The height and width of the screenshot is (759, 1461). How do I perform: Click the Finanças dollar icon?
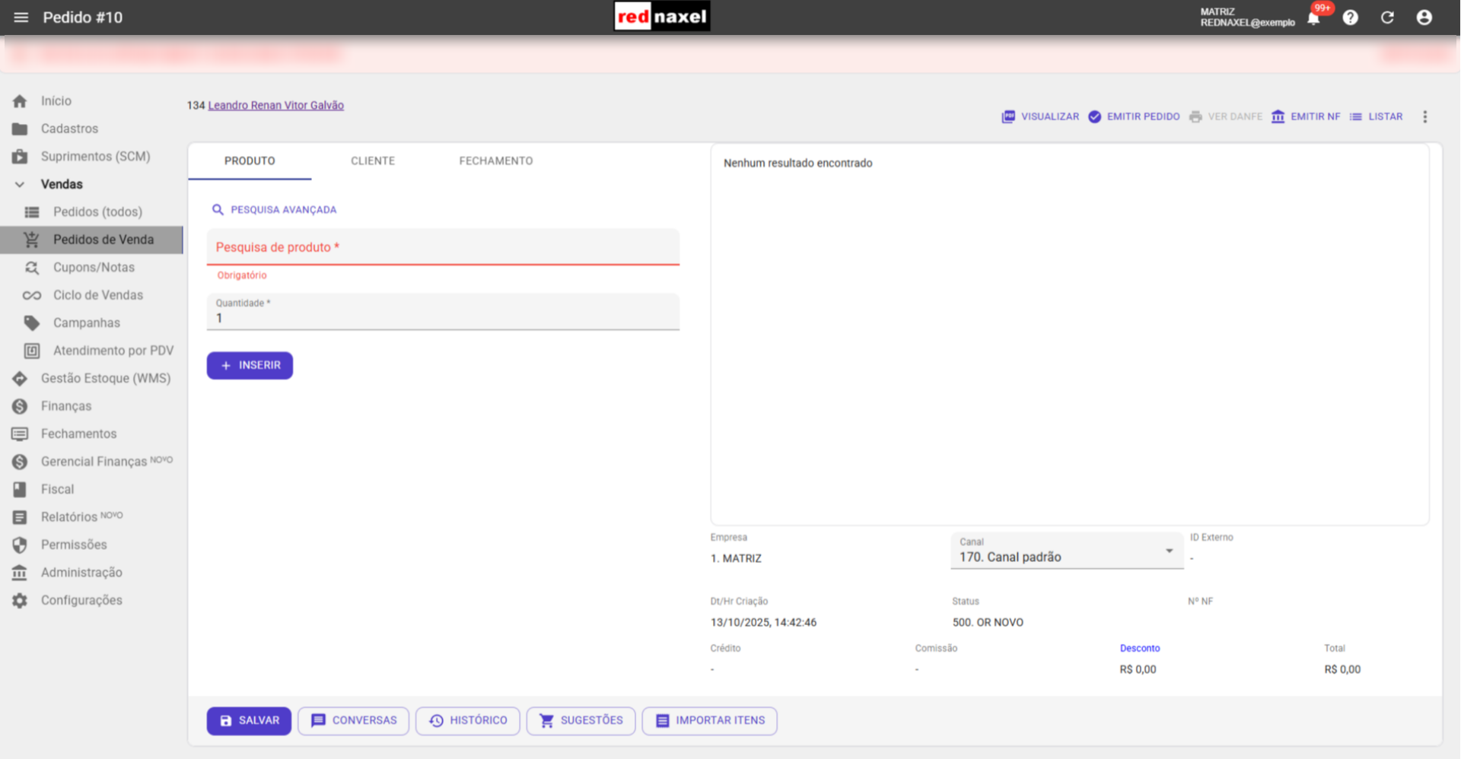pyautogui.click(x=20, y=406)
